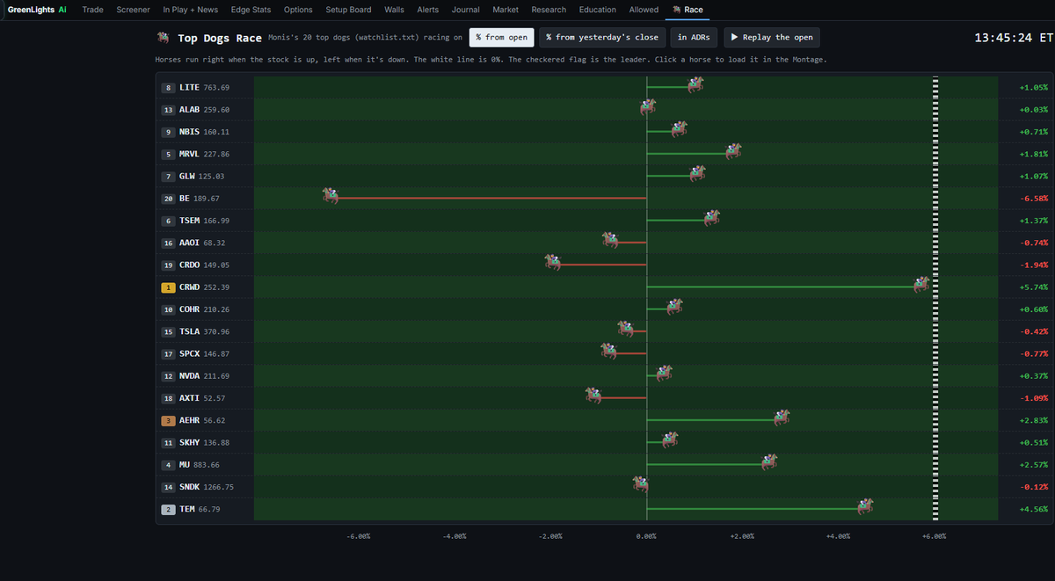Click the MRVL horse icon
The image size is (1055, 581).
(x=733, y=151)
